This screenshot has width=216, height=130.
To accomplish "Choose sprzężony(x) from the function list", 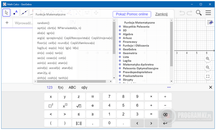I will click(54, 38).
